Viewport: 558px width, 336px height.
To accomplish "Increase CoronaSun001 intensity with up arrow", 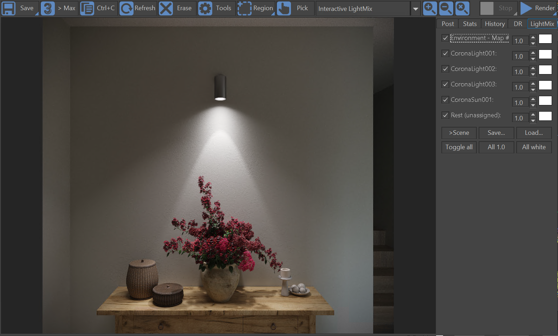I will 533,99.
